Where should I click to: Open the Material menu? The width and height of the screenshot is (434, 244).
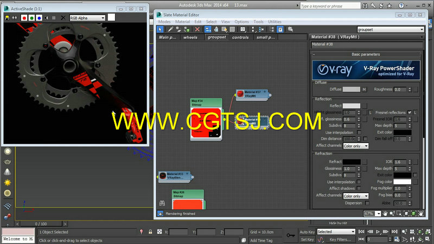(x=182, y=22)
